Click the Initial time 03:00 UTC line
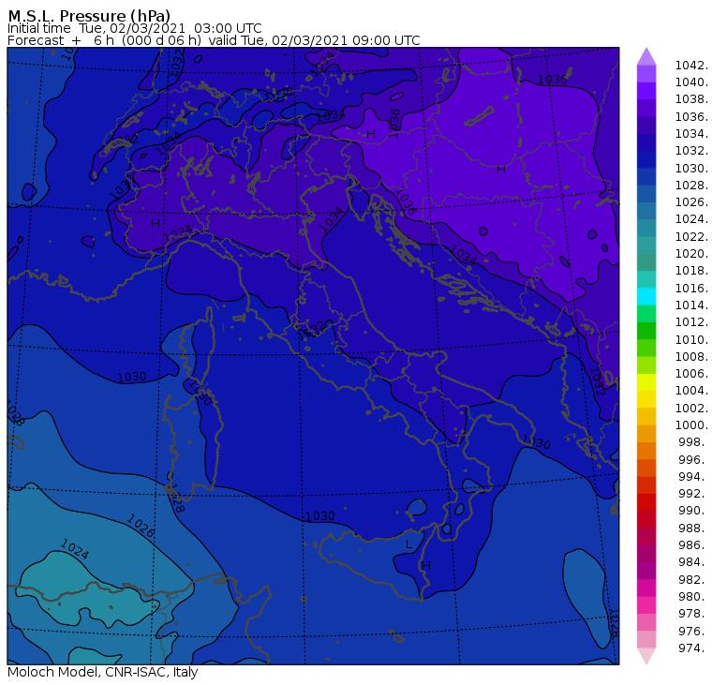This screenshot has width=712, height=685. point(134,28)
